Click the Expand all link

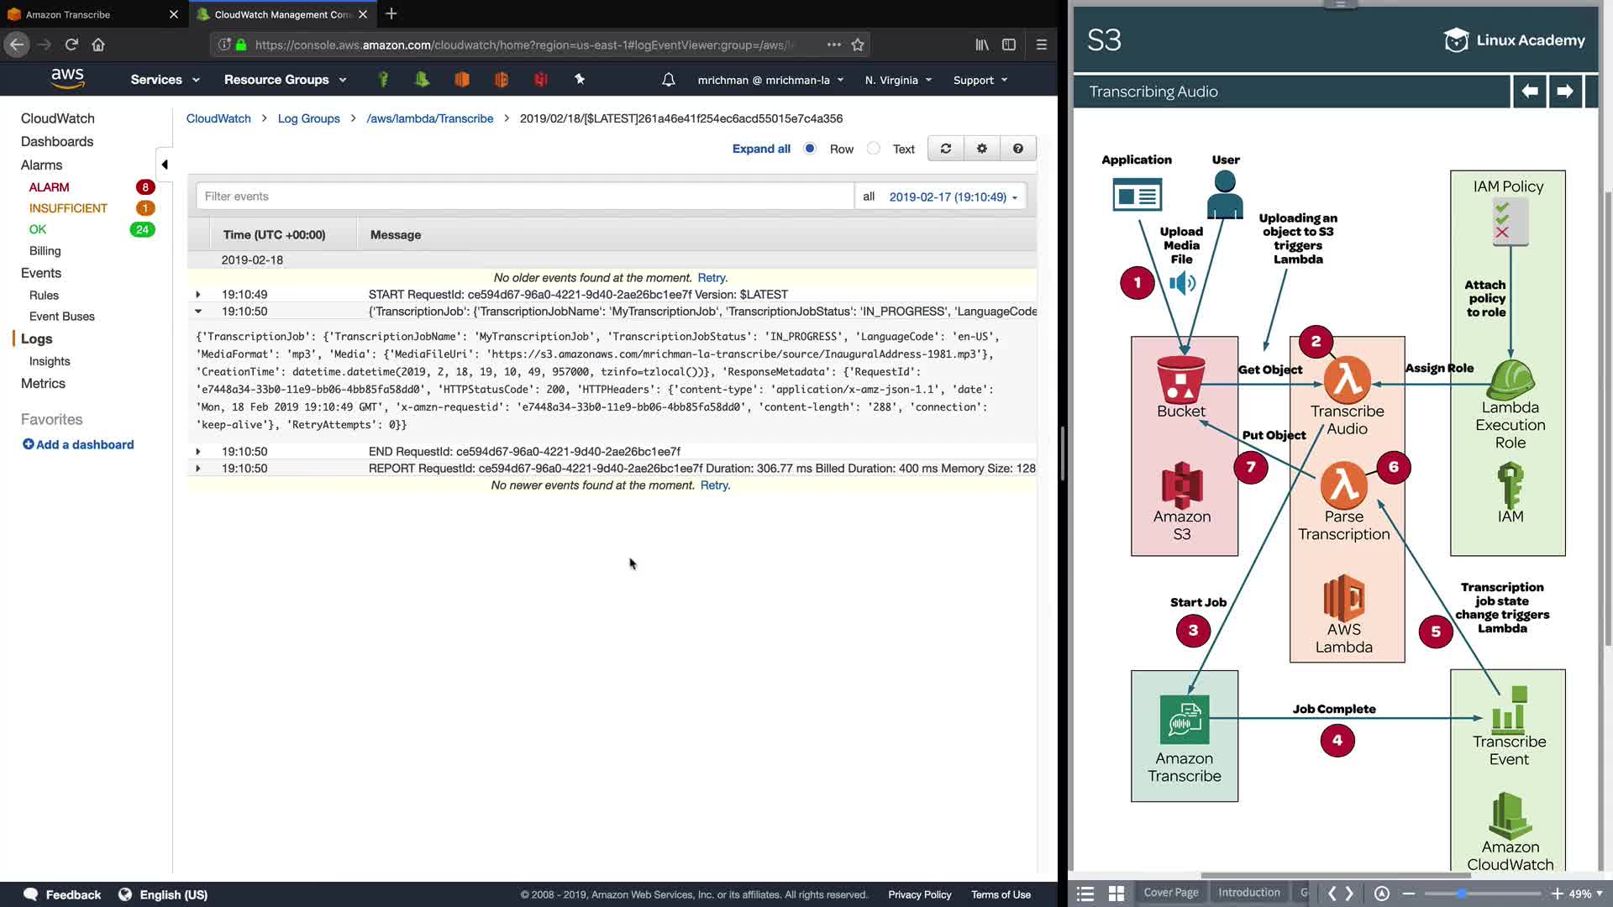tap(761, 149)
